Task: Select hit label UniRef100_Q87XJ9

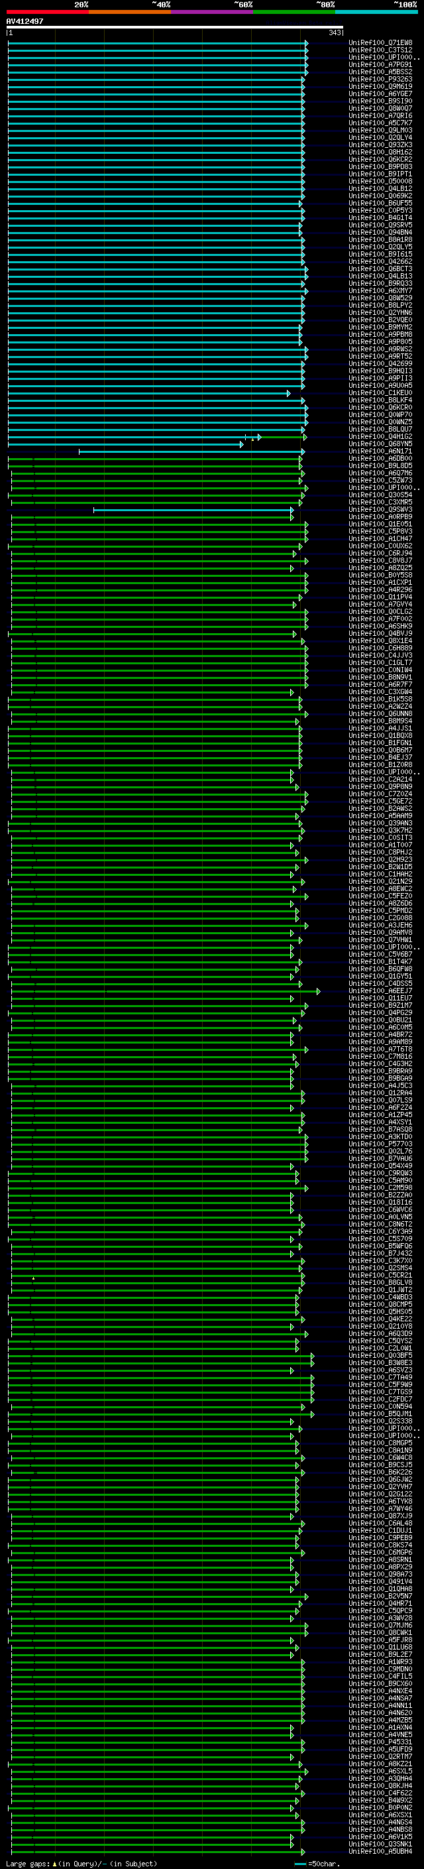Action: pos(380,1516)
